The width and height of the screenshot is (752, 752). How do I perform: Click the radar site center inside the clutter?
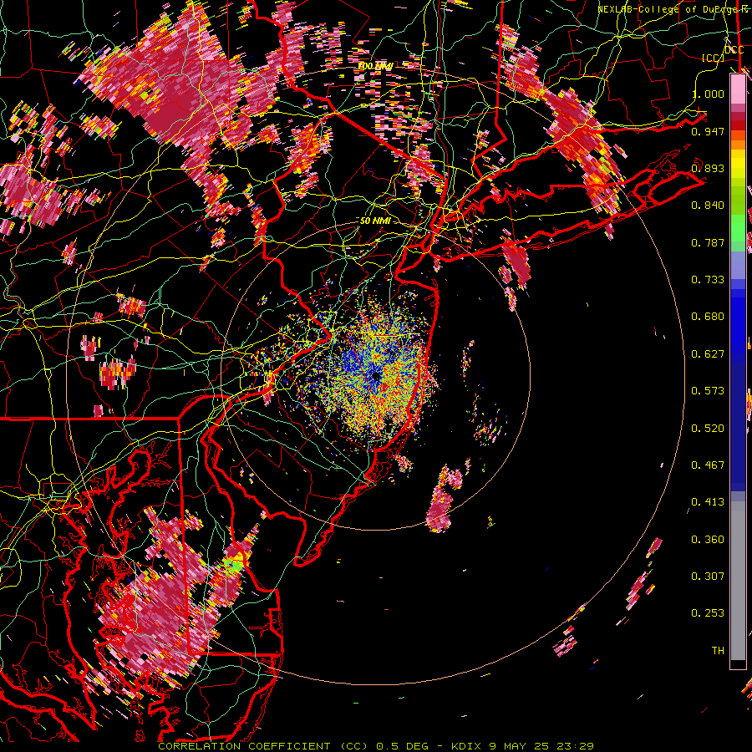(x=375, y=376)
